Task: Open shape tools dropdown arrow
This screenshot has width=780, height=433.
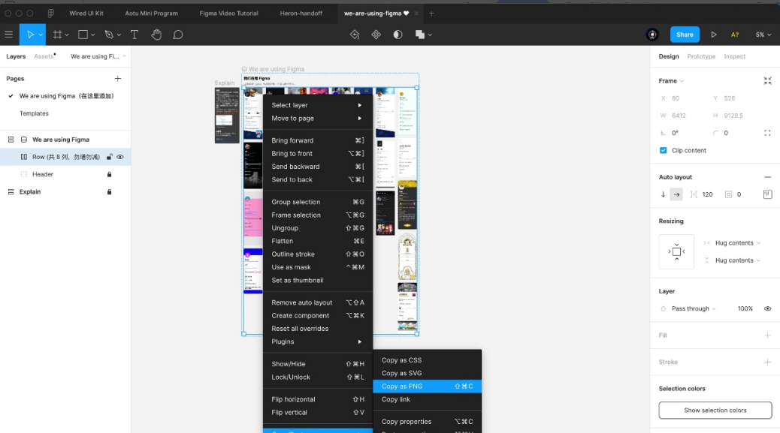Action: point(93,35)
